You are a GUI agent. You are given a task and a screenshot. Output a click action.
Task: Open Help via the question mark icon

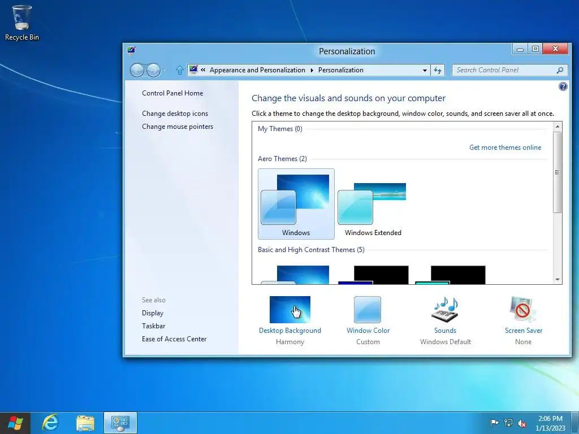click(563, 86)
